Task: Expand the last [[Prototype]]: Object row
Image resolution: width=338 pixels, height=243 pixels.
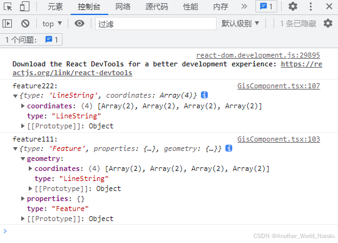Action: [x=23, y=219]
